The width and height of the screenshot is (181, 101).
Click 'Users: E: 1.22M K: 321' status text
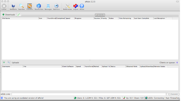pos(87,98)
